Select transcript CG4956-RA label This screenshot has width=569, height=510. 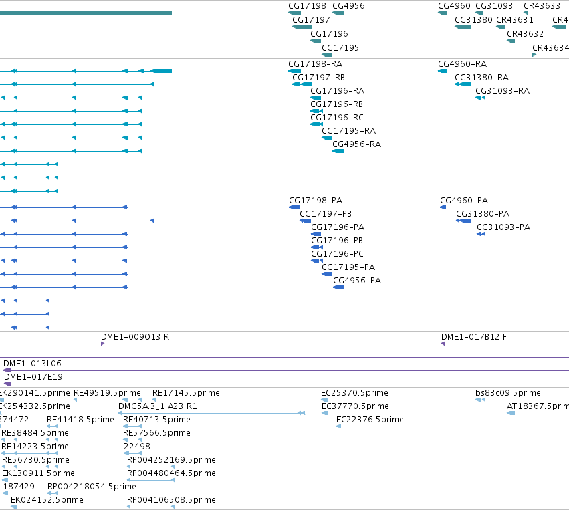357,144
